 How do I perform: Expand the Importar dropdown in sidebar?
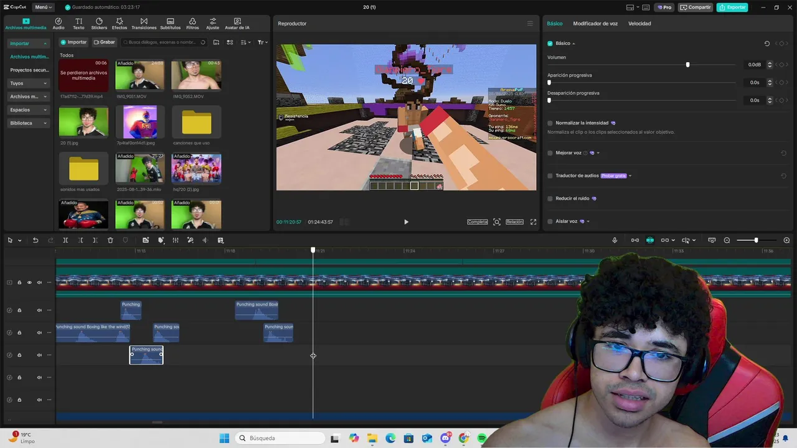point(29,44)
